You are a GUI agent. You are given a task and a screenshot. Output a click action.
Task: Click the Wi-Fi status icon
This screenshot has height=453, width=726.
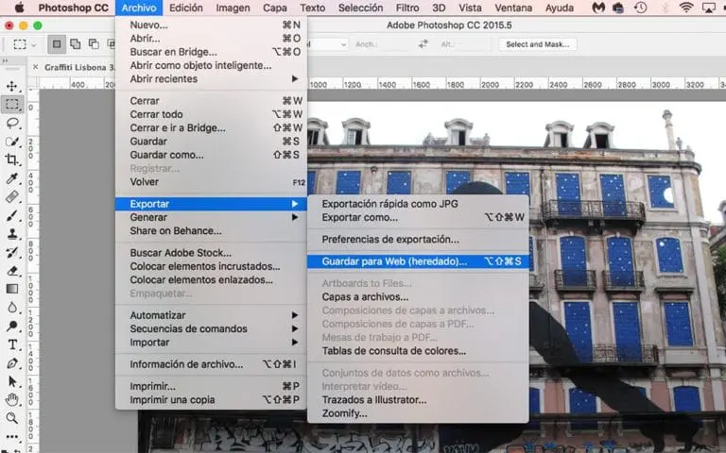tap(686, 8)
